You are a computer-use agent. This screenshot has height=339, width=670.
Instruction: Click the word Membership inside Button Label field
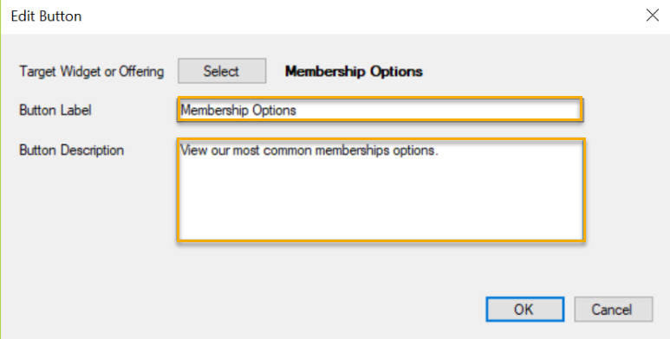point(215,111)
